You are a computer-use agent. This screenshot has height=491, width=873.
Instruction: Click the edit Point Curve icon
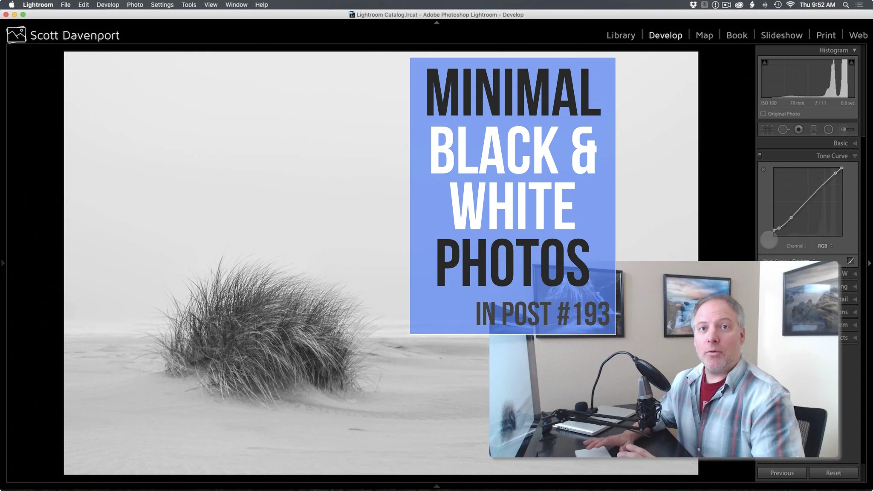pyautogui.click(x=851, y=261)
